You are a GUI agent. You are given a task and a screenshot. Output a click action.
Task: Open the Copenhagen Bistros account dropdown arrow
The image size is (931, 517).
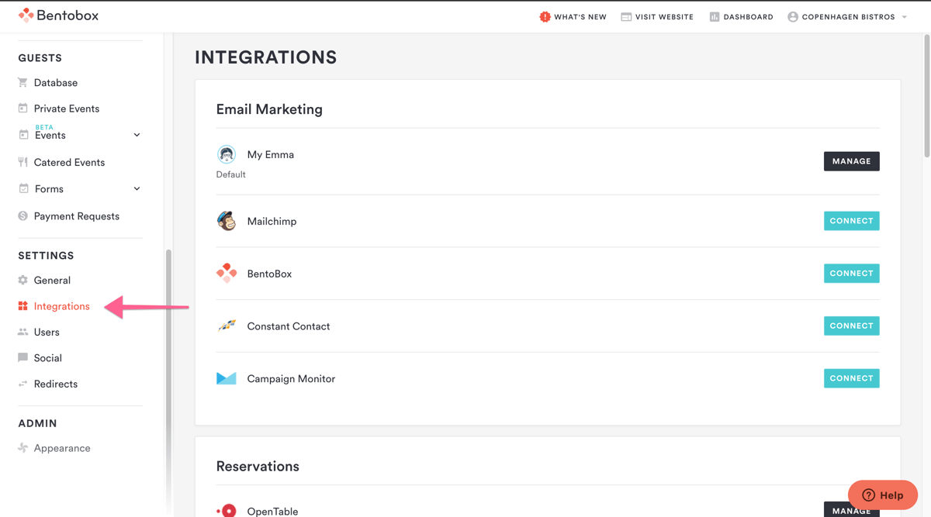coord(905,17)
